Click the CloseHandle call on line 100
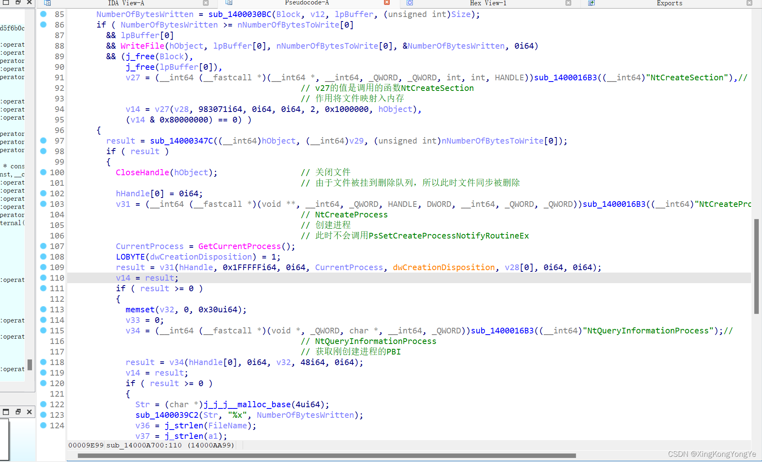This screenshot has width=762, height=462. click(142, 172)
